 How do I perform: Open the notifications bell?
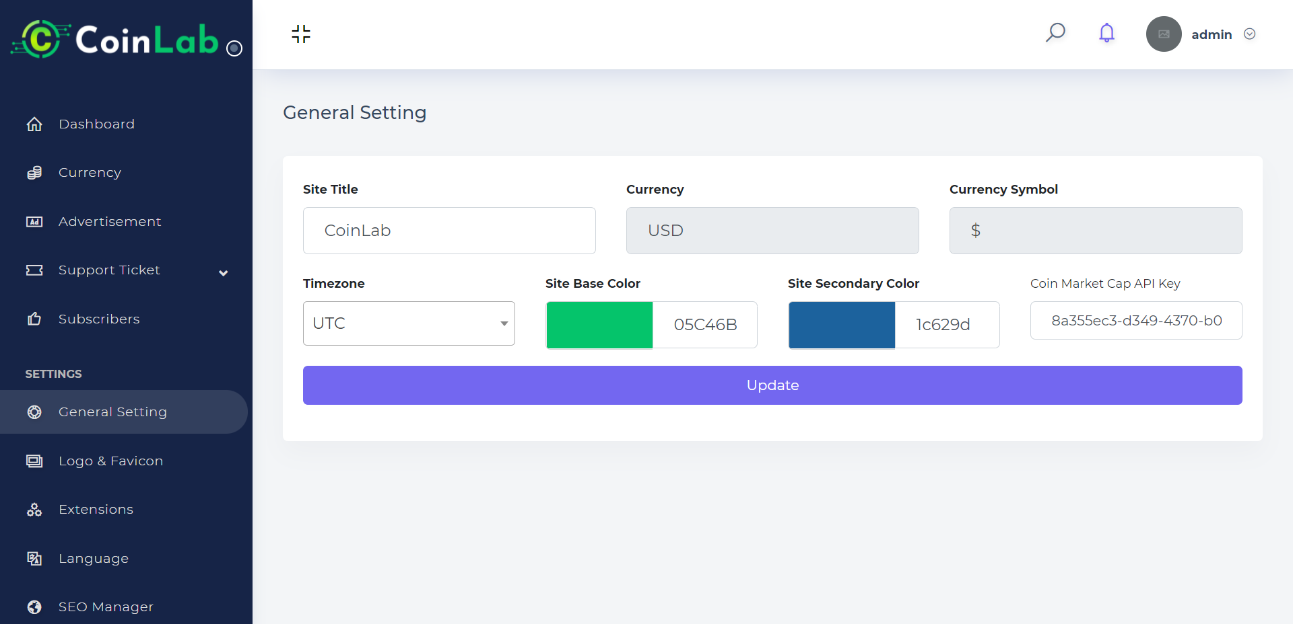[x=1106, y=33]
